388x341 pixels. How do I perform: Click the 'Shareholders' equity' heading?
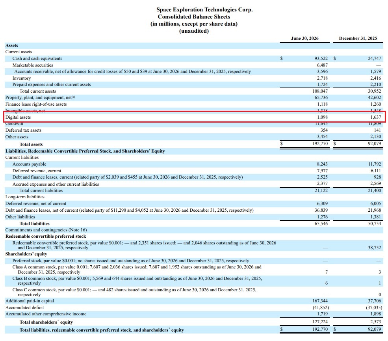(x=26, y=254)
